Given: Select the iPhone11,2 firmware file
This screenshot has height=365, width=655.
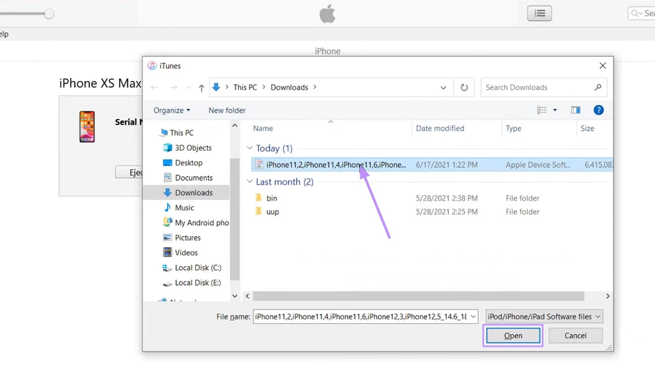Looking at the screenshot, I should pyautogui.click(x=432, y=164).
